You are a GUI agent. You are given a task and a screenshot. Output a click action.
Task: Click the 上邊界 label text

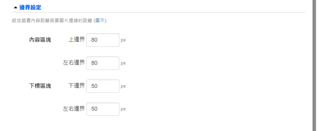(76, 40)
